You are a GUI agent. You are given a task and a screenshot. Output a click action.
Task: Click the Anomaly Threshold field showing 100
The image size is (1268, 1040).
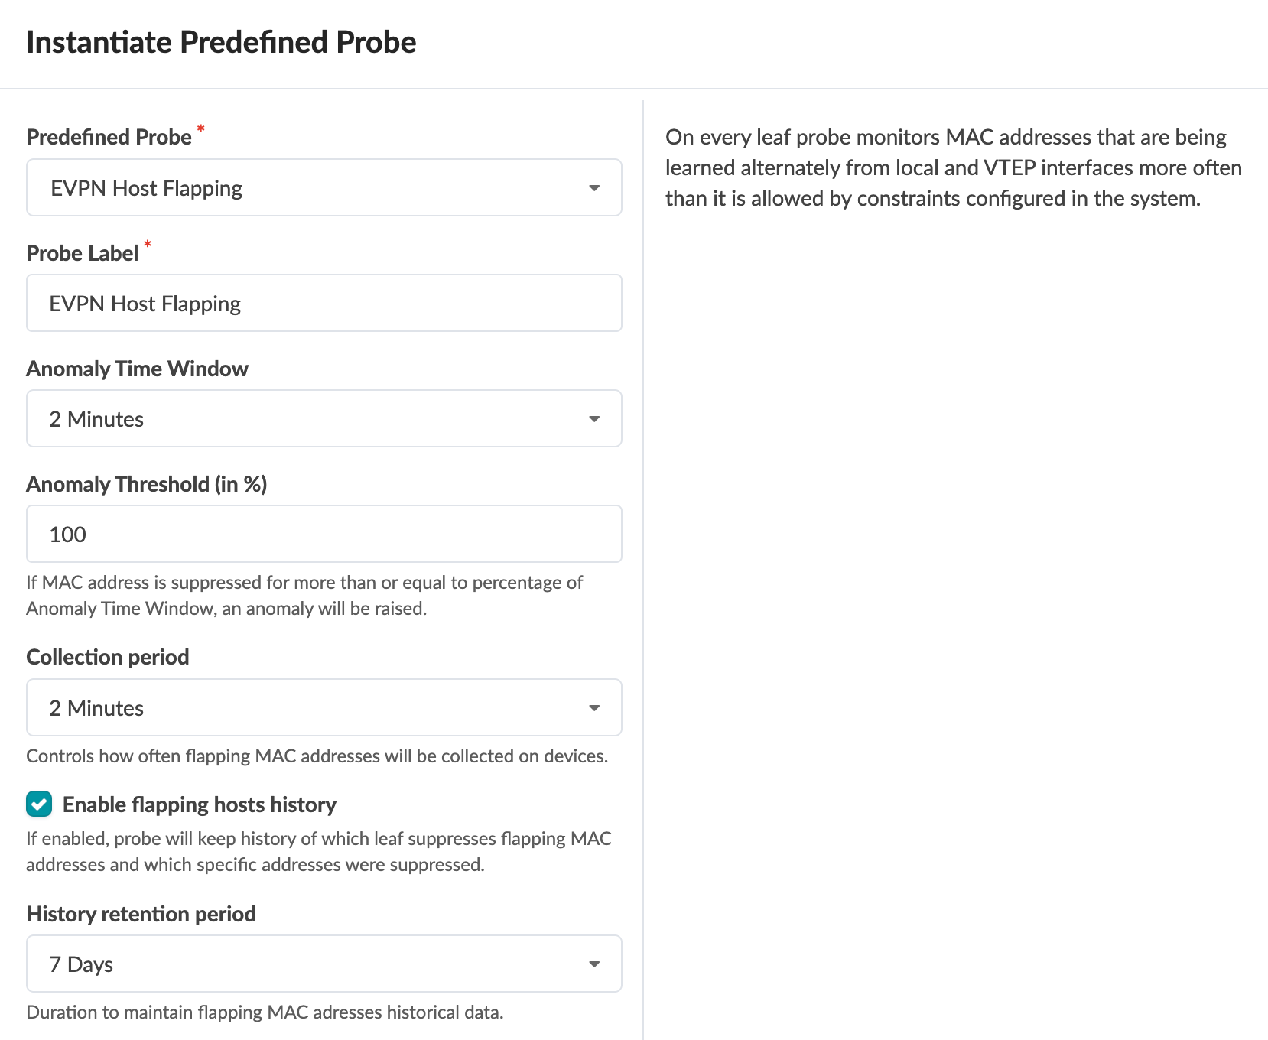324,535
